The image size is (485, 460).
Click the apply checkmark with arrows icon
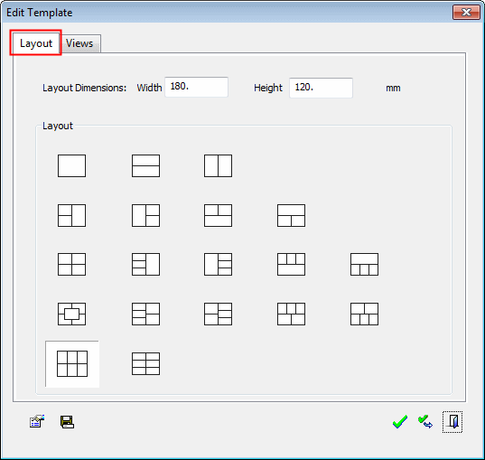pos(425,422)
